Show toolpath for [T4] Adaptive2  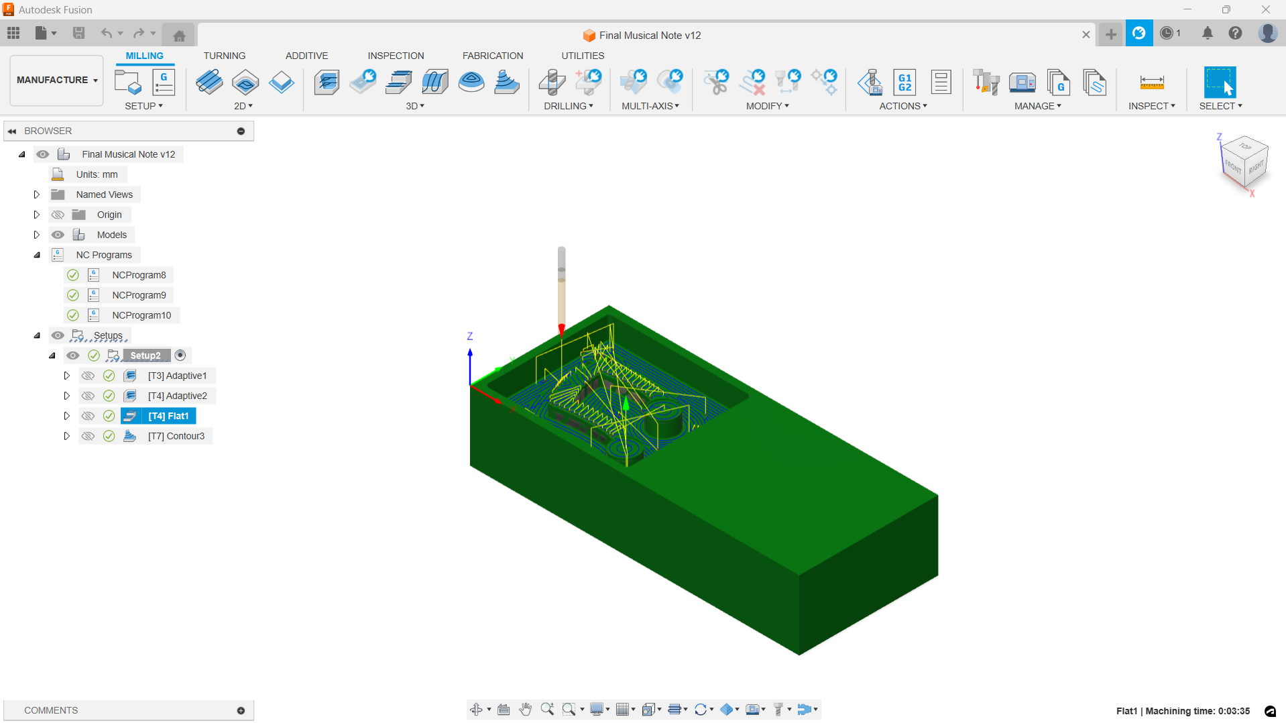tap(88, 396)
